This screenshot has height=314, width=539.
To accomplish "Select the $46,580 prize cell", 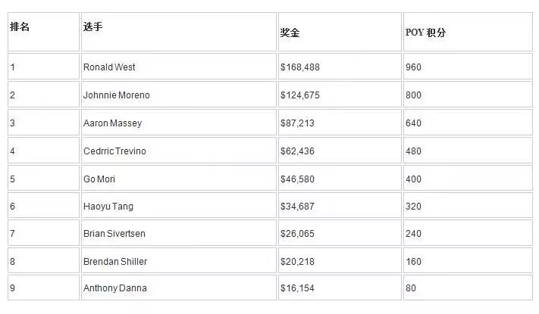I will [340, 179].
